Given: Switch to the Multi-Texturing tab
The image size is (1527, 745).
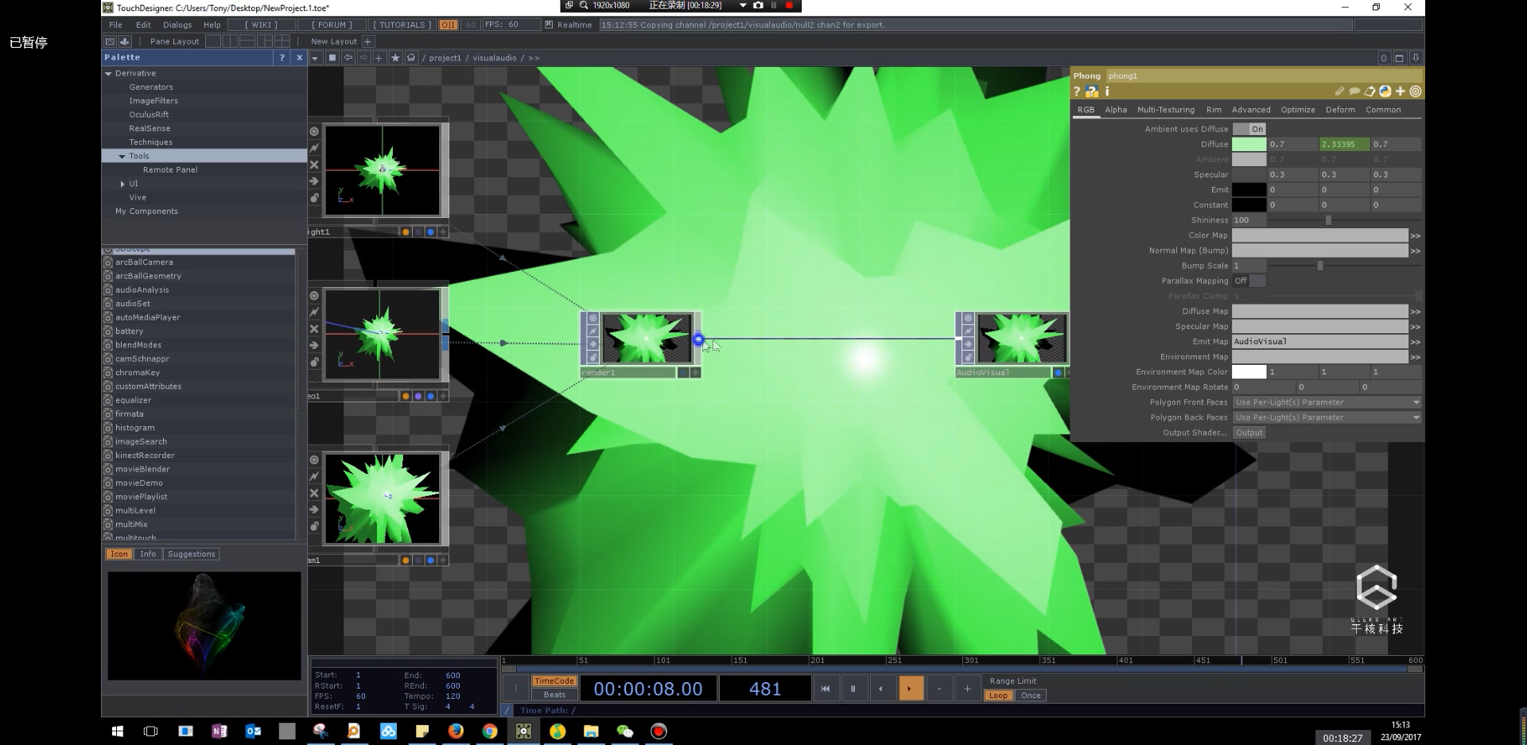Looking at the screenshot, I should (x=1165, y=110).
